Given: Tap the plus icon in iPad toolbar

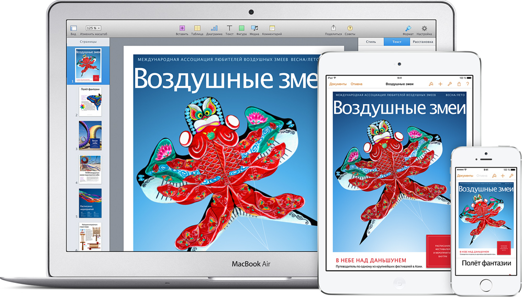Looking at the screenshot, I should pos(440,84).
